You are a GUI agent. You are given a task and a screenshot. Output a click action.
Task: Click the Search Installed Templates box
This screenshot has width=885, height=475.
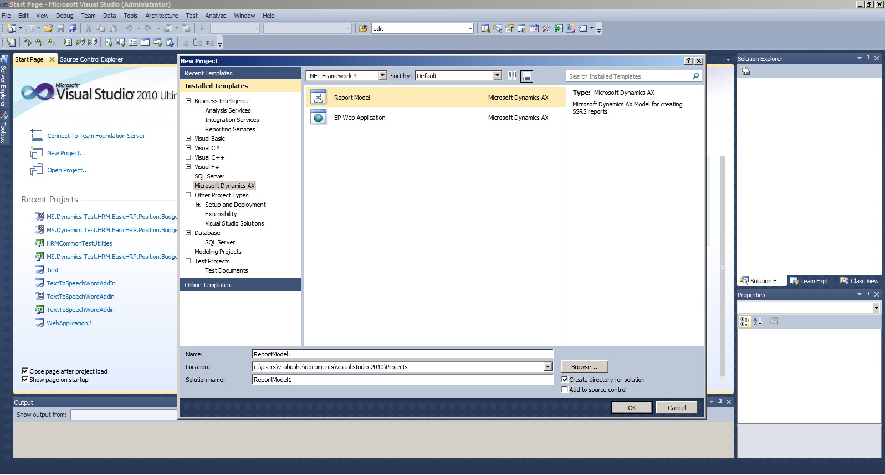point(633,76)
